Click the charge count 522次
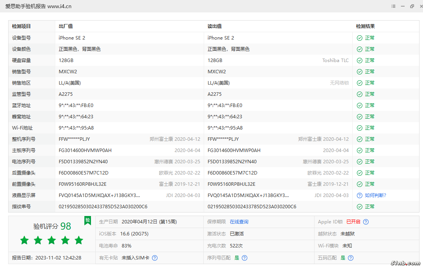 [236, 246]
